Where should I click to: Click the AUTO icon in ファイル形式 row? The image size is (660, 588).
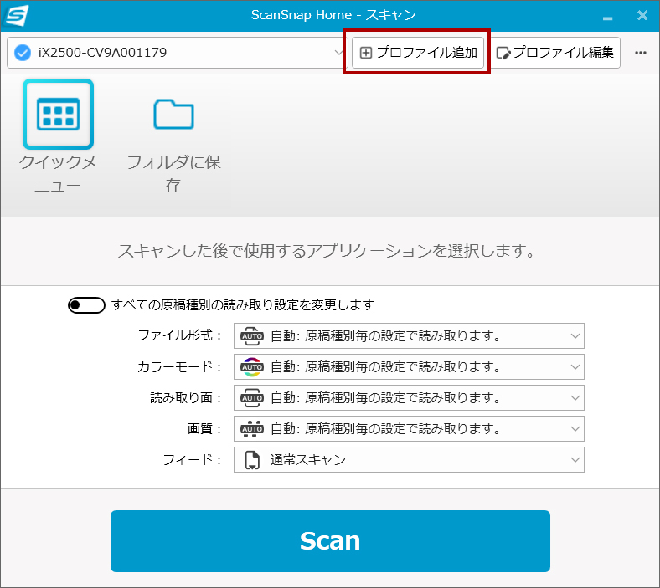click(x=252, y=335)
